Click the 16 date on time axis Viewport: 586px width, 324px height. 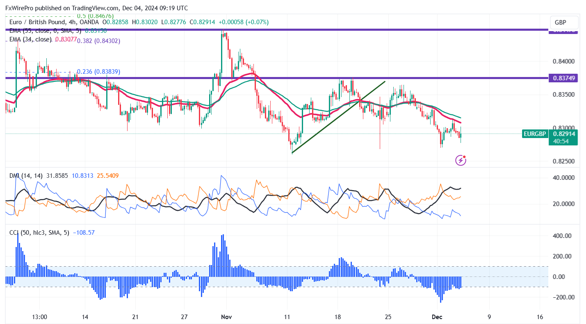pyautogui.click(x=539, y=317)
